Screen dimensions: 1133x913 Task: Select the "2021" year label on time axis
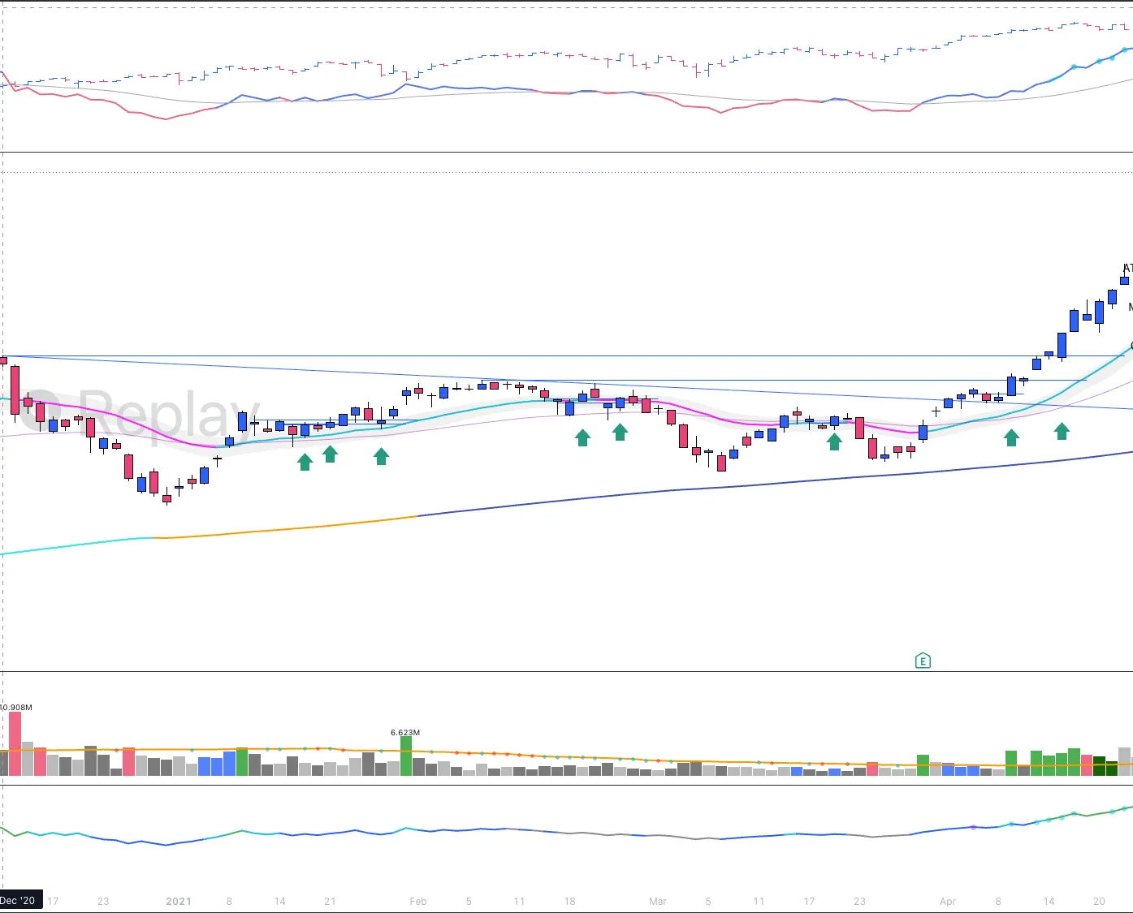click(179, 901)
